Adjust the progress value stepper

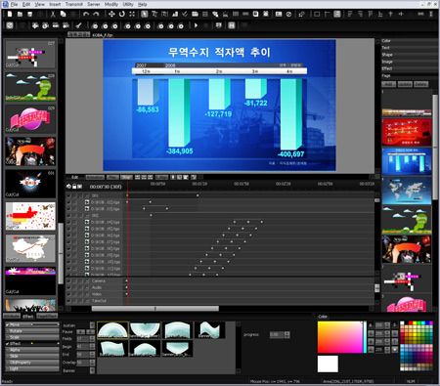[286, 334]
